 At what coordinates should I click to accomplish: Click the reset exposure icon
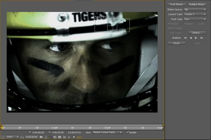coord(74,137)
